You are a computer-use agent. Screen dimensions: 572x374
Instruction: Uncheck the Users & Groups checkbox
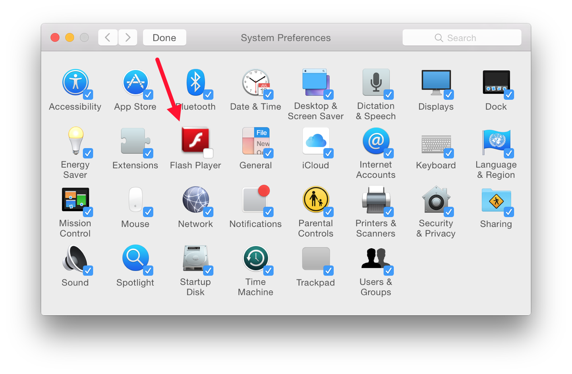[x=388, y=270]
